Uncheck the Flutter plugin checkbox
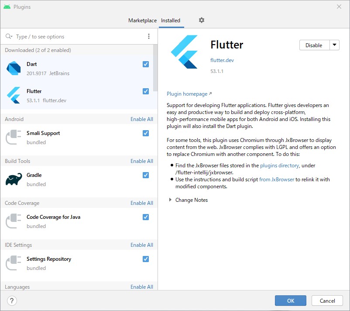The height and width of the screenshot is (311, 350). (x=145, y=91)
